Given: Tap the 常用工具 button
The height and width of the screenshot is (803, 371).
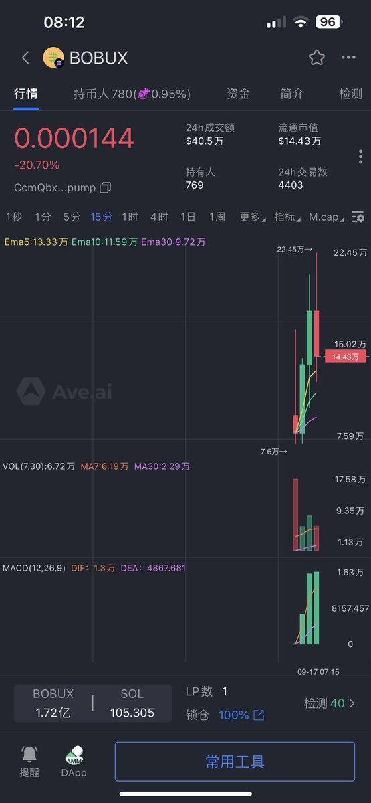Looking at the screenshot, I should coord(235,762).
